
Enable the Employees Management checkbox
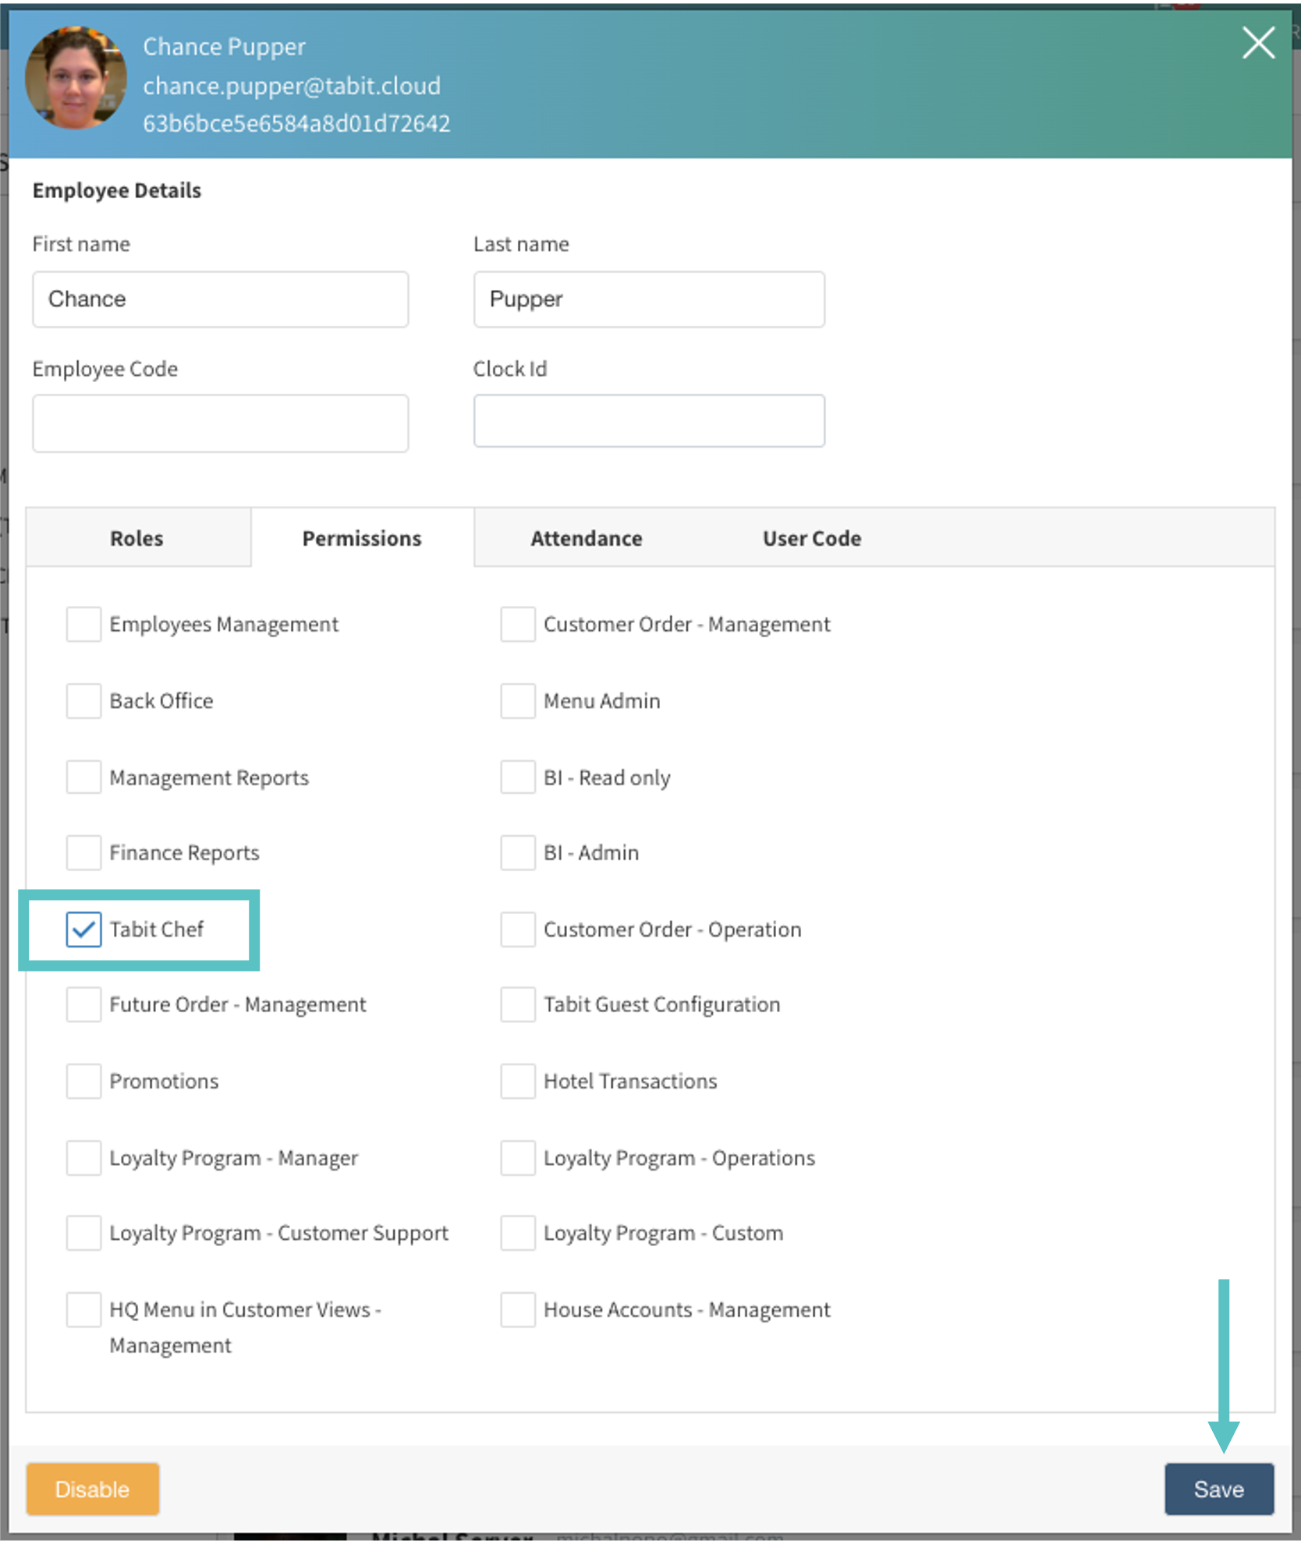click(x=83, y=625)
